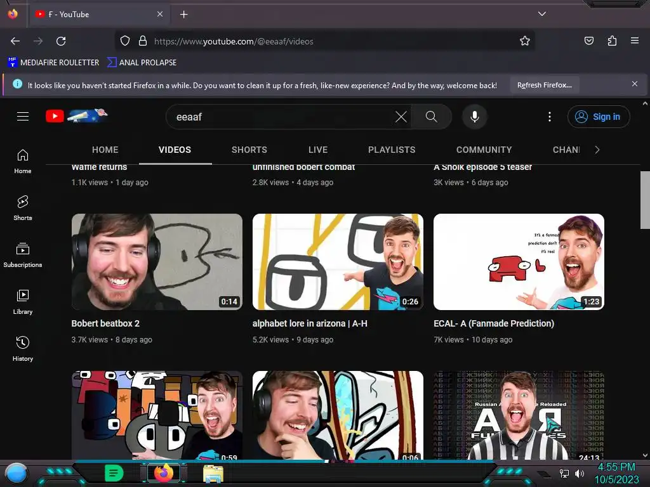The width and height of the screenshot is (650, 487).
Task: Switch to the PLAYLISTS tab
Action: click(392, 150)
